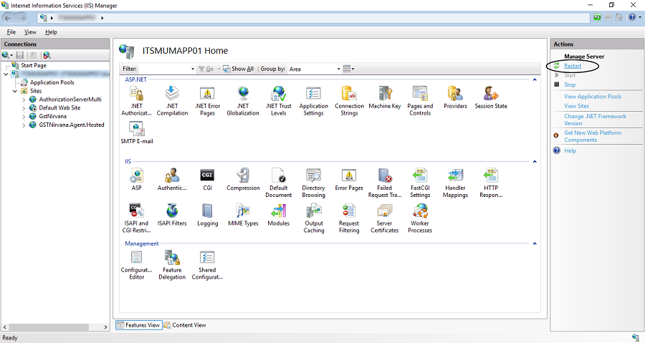Open FastCGI Settings feature
This screenshot has width=645, height=343.
tap(420, 183)
